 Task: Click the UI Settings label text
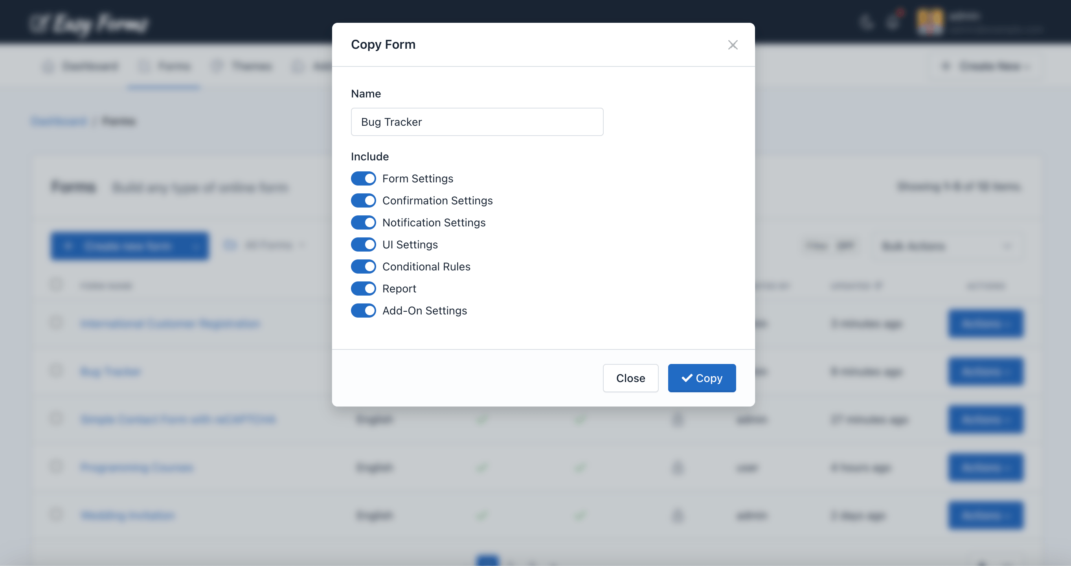point(410,244)
